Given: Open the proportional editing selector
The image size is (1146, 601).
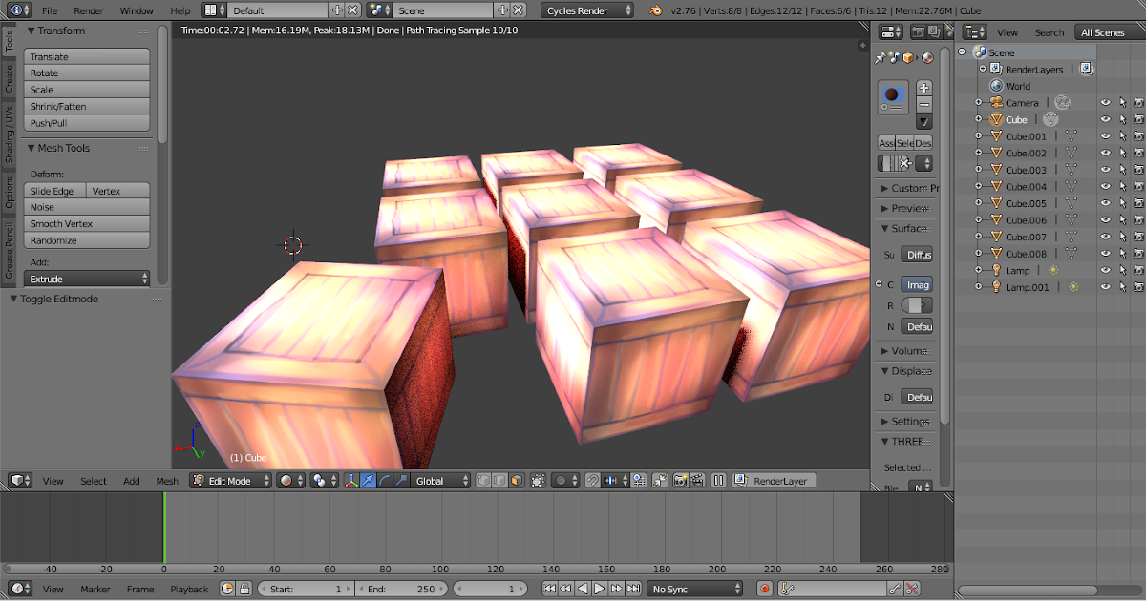Looking at the screenshot, I should pos(565,481).
